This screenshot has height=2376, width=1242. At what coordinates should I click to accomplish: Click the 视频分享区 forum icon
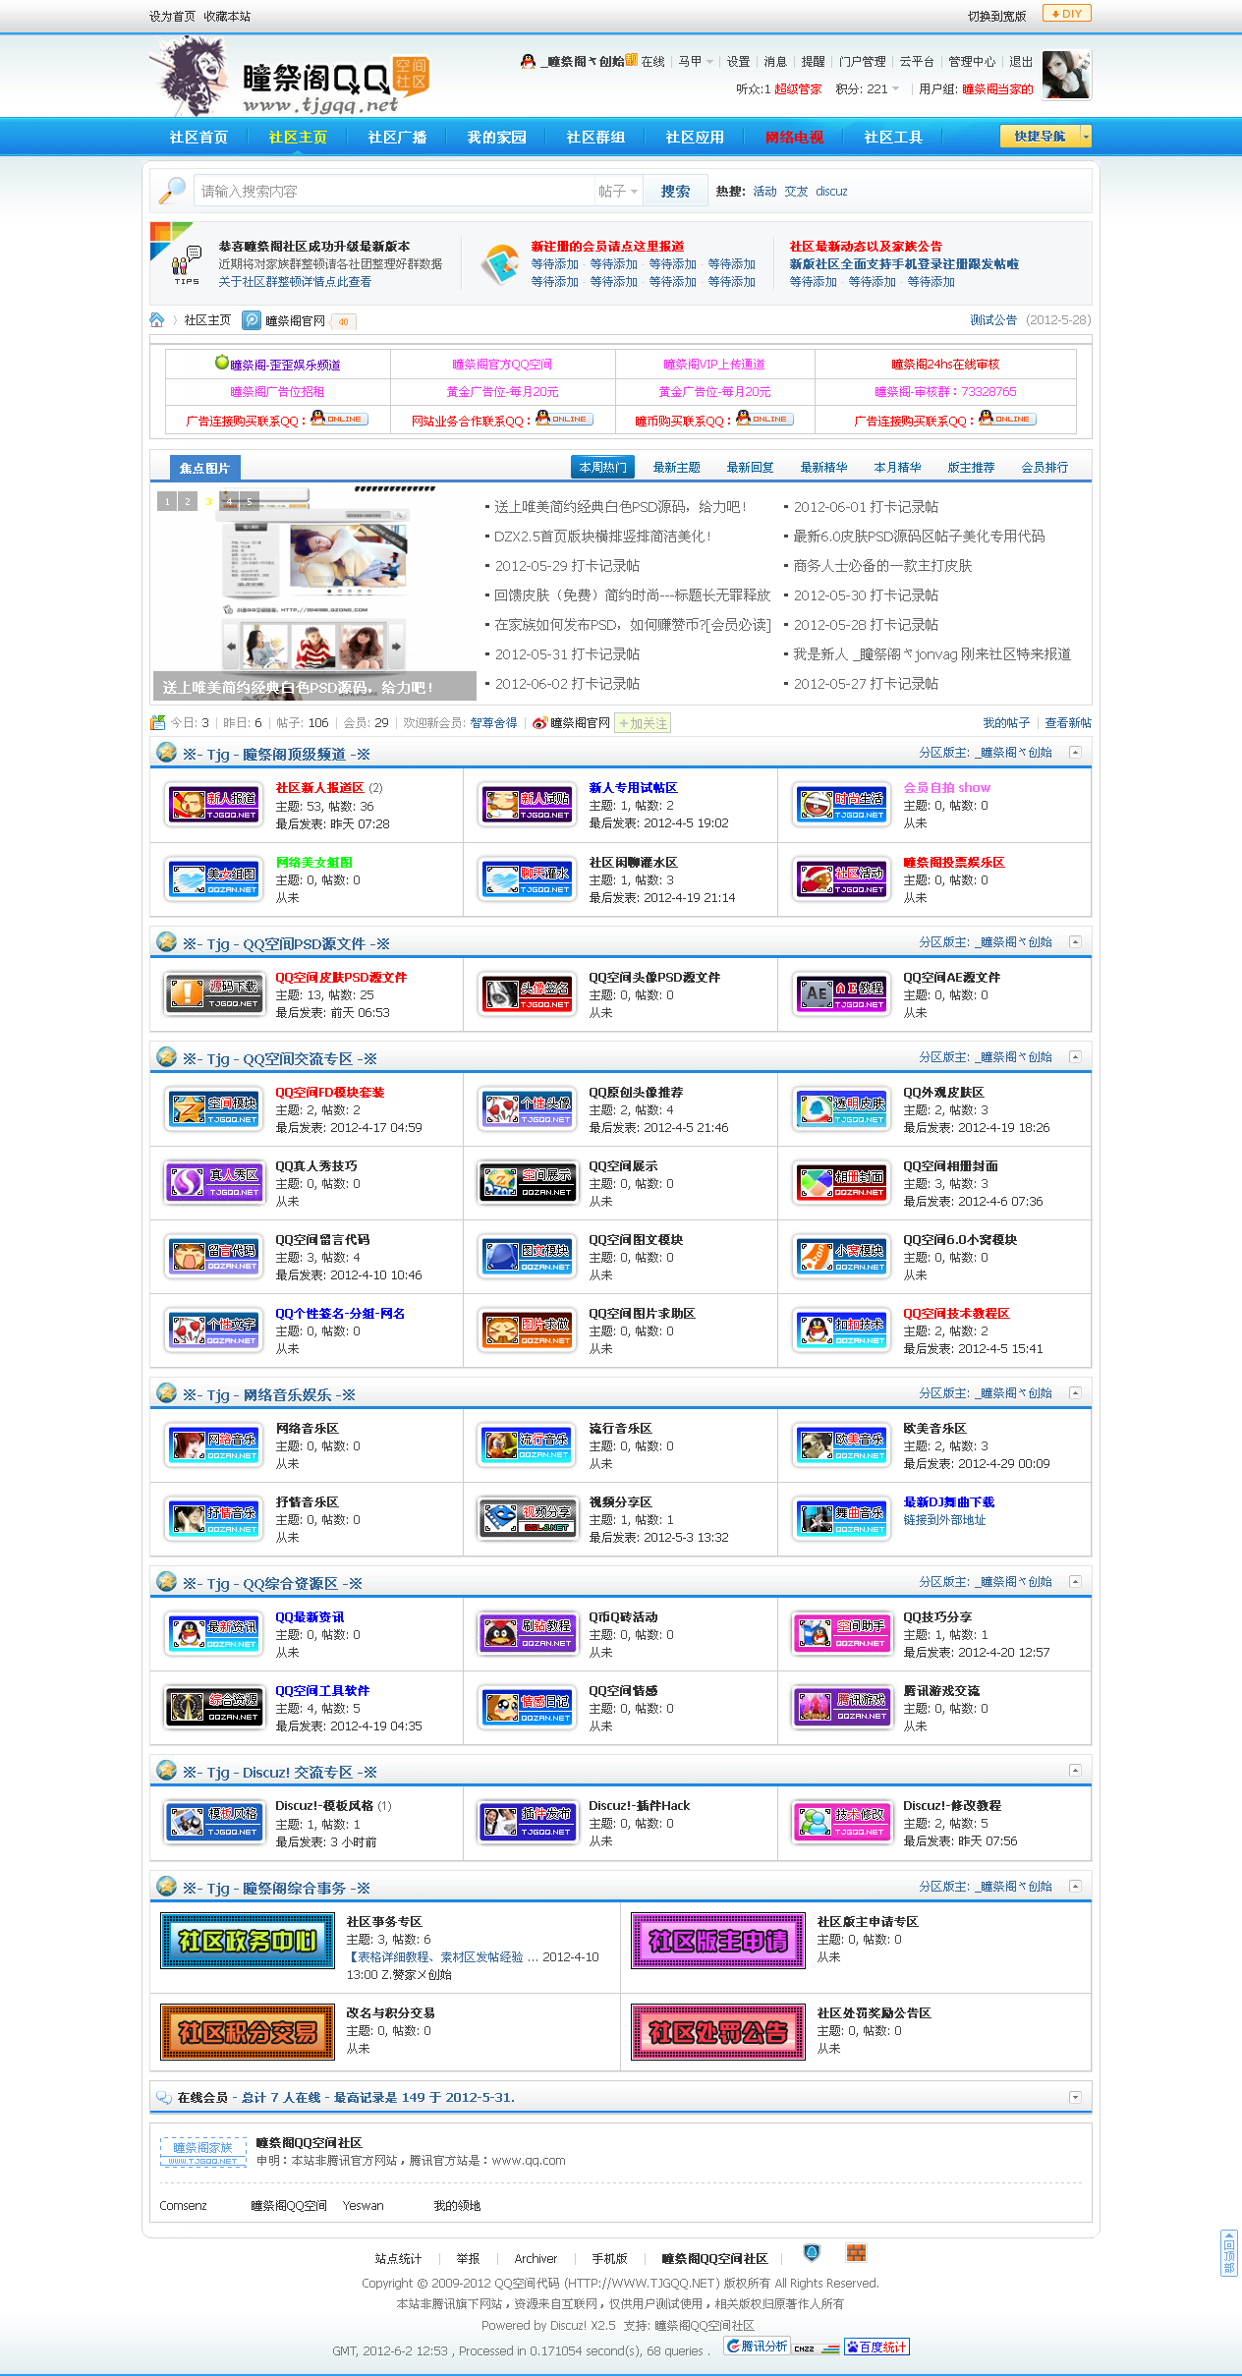pos(529,1519)
